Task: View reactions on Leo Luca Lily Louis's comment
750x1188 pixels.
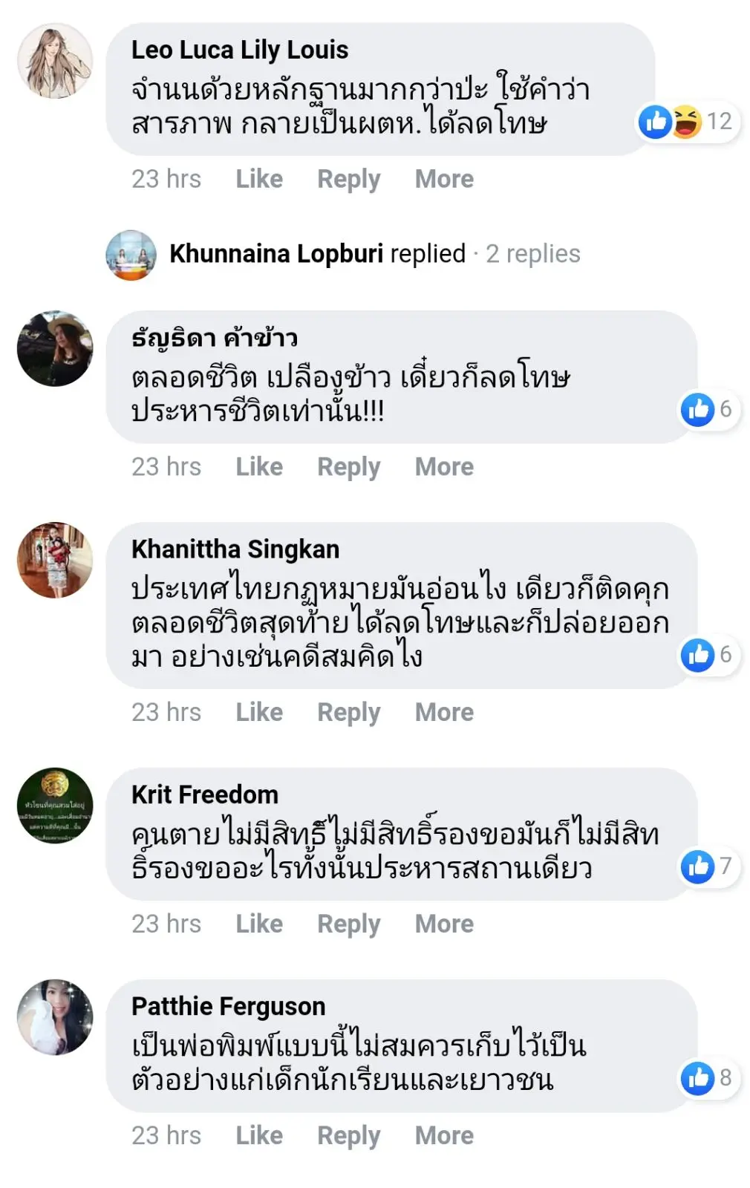Action: click(x=688, y=121)
